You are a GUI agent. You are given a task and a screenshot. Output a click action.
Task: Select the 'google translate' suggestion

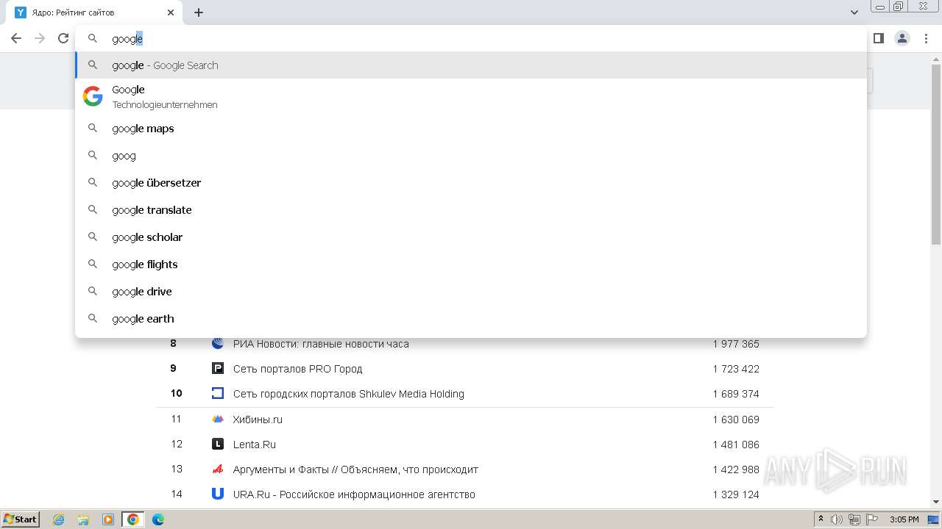(x=471, y=210)
